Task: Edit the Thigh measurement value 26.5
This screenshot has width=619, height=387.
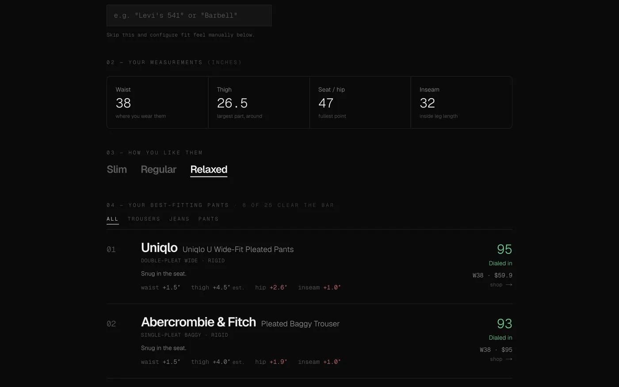Action: 232,103
